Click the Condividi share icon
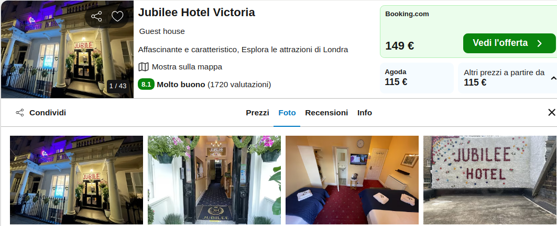 click(19, 113)
